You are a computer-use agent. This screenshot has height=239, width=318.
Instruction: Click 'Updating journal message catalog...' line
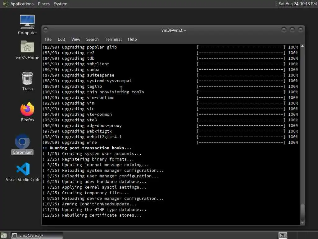click(x=96, y=165)
